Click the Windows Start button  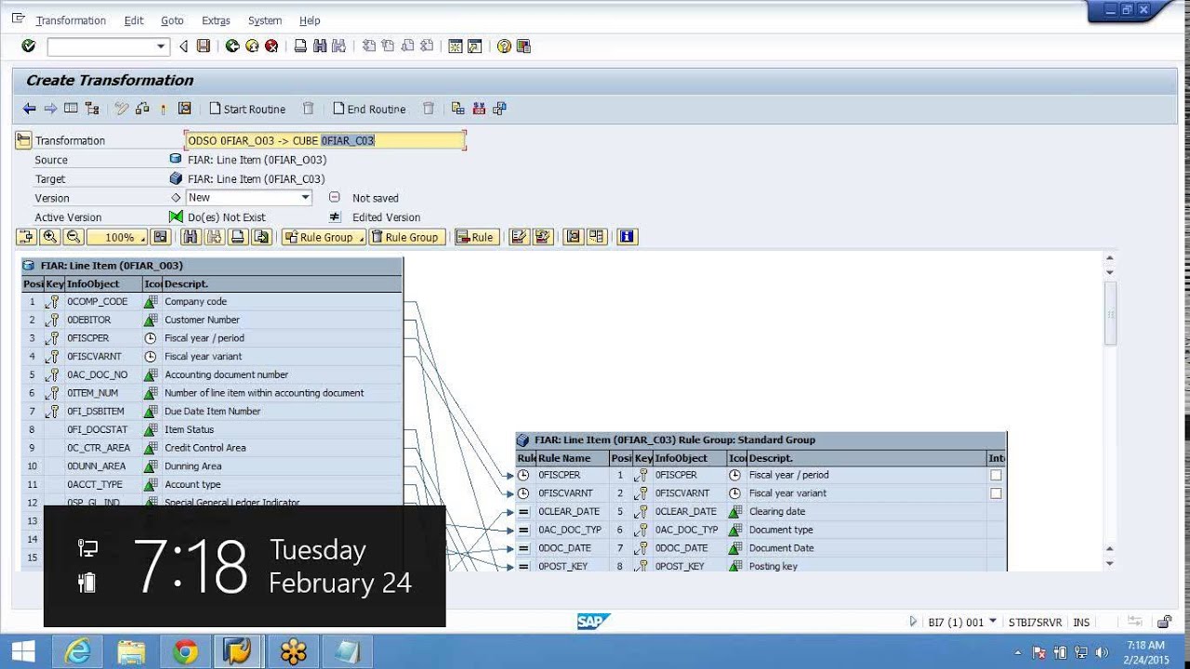pos(23,652)
